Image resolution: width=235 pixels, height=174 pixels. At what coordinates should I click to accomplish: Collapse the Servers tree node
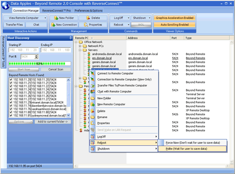point(80,50)
